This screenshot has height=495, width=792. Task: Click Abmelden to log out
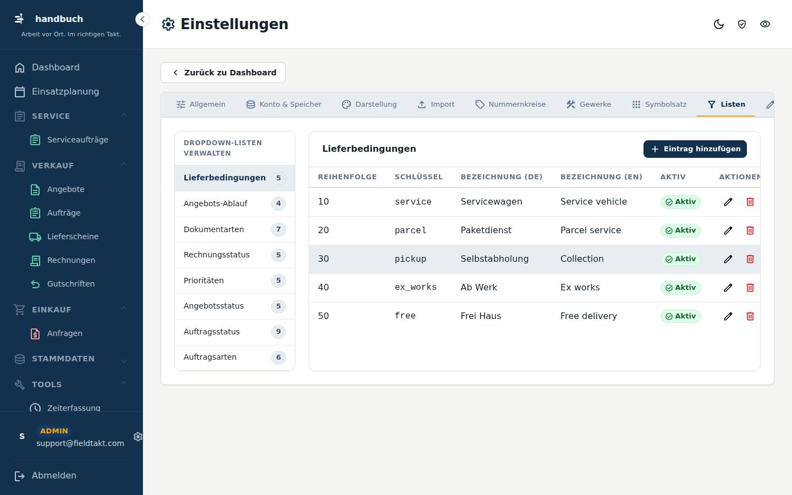(x=71, y=476)
